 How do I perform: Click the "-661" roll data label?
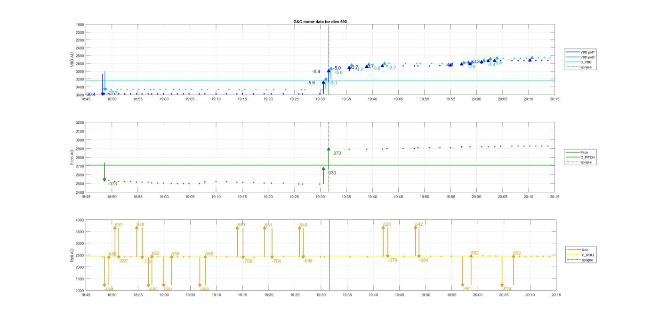pos(467,289)
